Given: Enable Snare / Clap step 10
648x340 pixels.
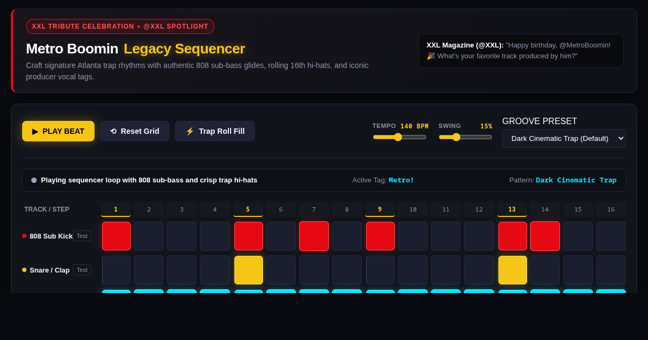Looking at the screenshot, I should click(x=413, y=270).
